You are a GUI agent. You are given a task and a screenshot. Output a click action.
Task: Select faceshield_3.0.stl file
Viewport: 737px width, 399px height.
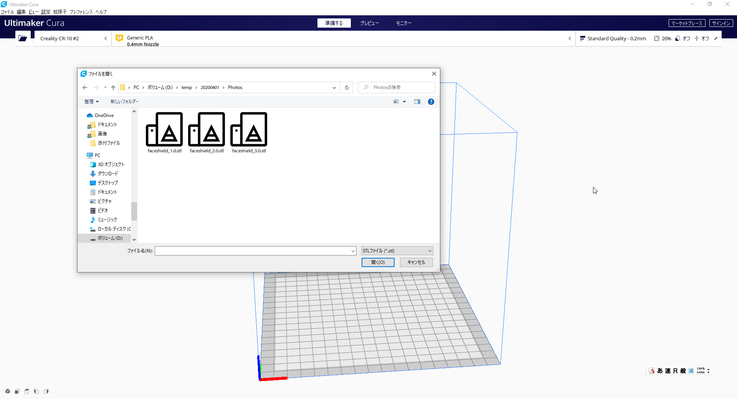tap(249, 133)
